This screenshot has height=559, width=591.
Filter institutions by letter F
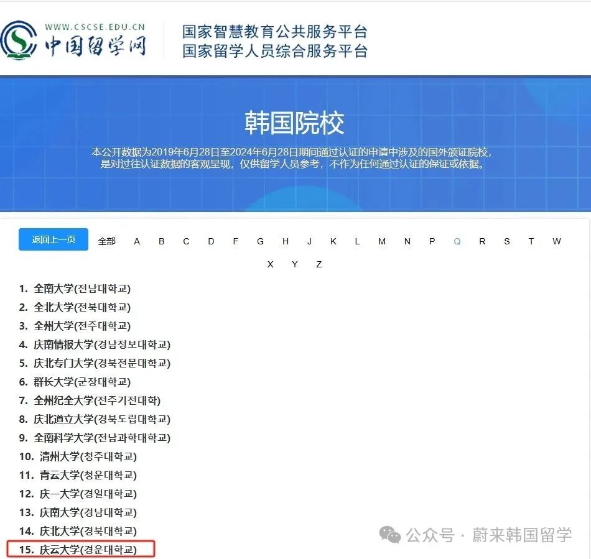[x=236, y=241]
